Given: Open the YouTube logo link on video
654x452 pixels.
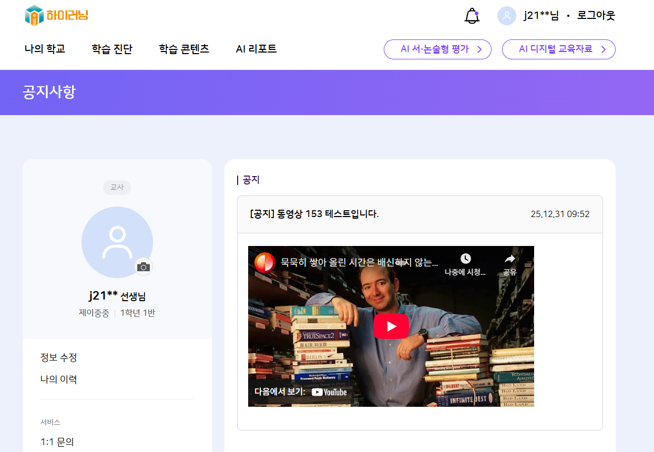Looking at the screenshot, I should coord(329,392).
